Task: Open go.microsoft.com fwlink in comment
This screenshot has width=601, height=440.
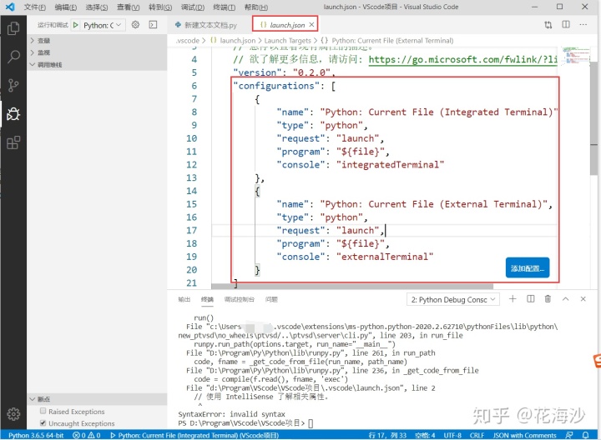Action: tap(463, 59)
